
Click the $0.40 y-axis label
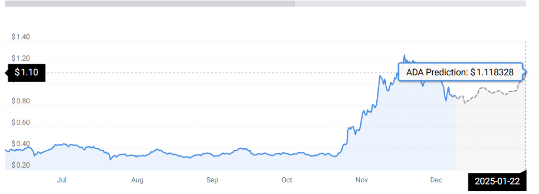21,144
